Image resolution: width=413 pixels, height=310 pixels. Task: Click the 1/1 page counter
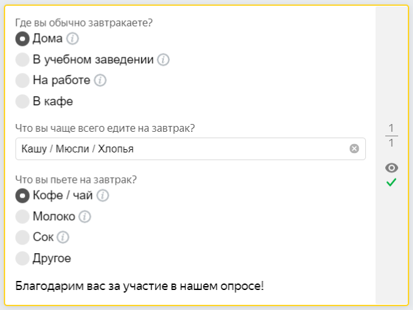[392, 136]
